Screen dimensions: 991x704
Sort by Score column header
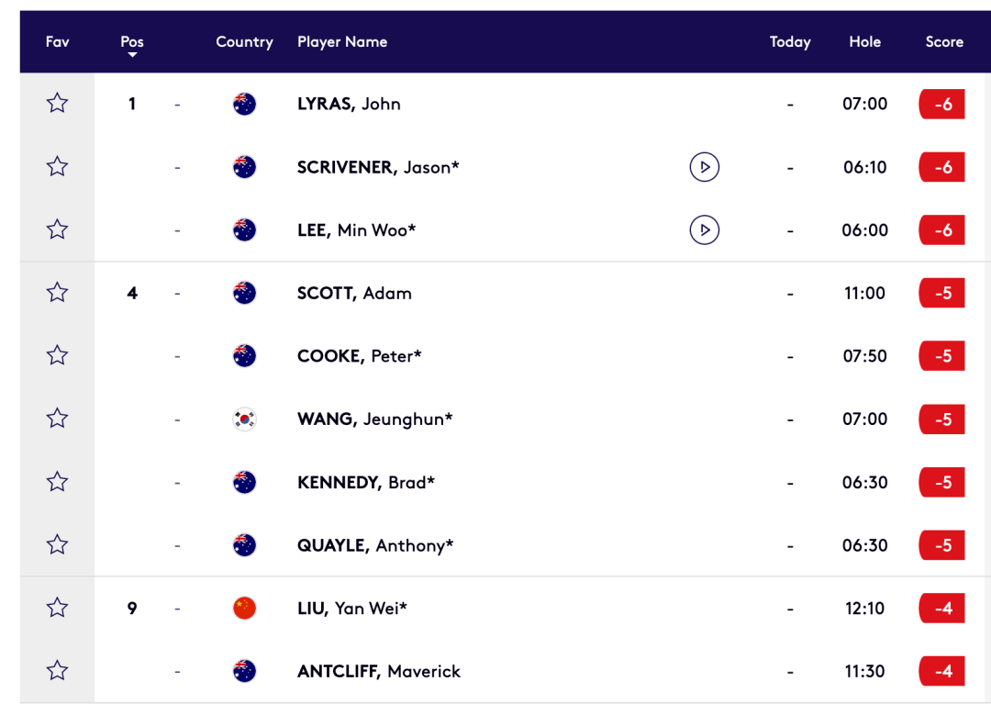coord(944,41)
